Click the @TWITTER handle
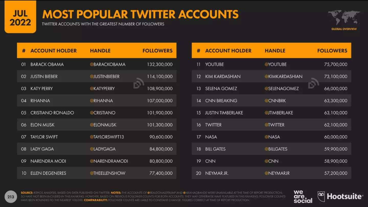 (x=274, y=125)
